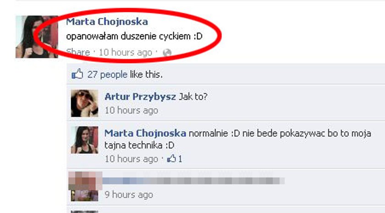Open the post's 10 hours ago timestamp
385x213 pixels.
click(x=126, y=52)
